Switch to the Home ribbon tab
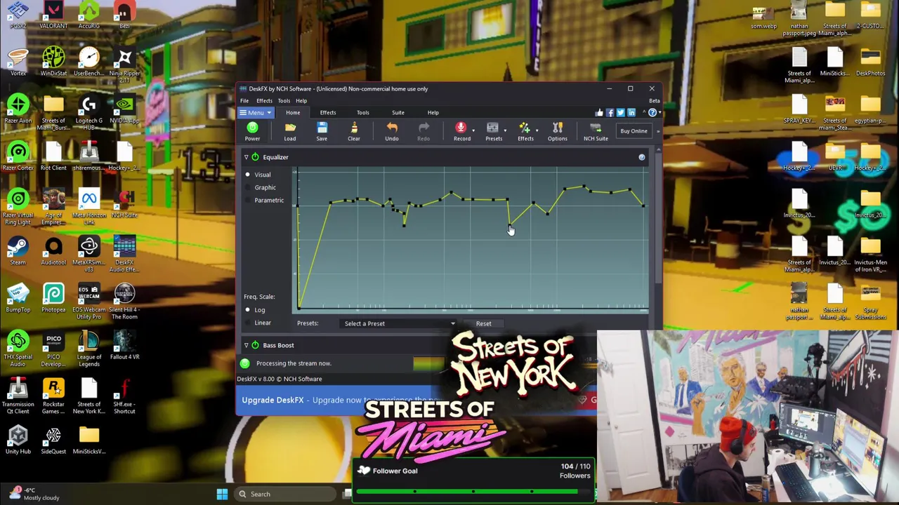The image size is (899, 505). [293, 113]
